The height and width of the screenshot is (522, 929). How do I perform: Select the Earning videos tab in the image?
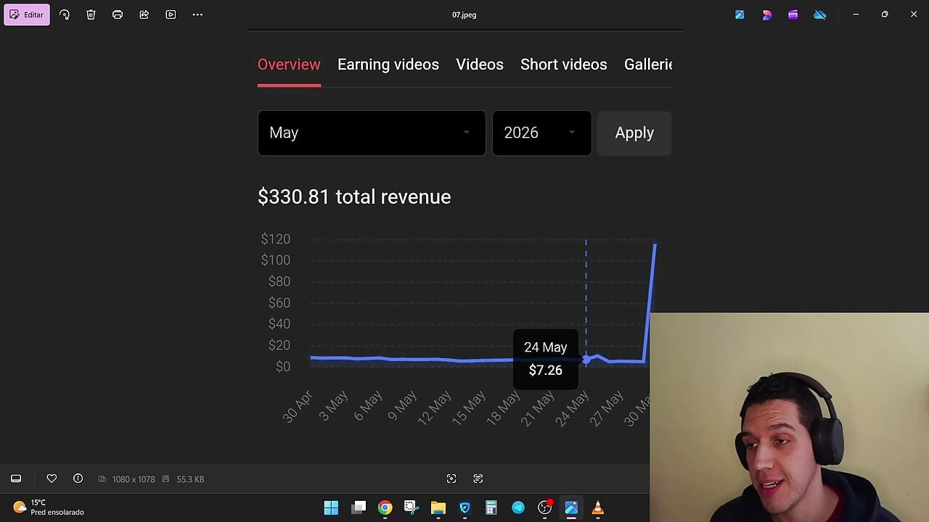(388, 65)
